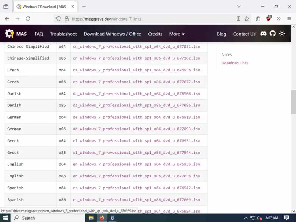Image resolution: width=296 pixels, height=222 pixels.
Task: Open the Firefox hamburger menu
Action: pos(289,19)
